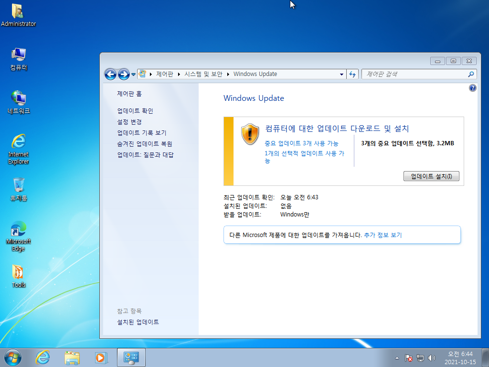Click the yellow shield warning icon

pos(250,134)
